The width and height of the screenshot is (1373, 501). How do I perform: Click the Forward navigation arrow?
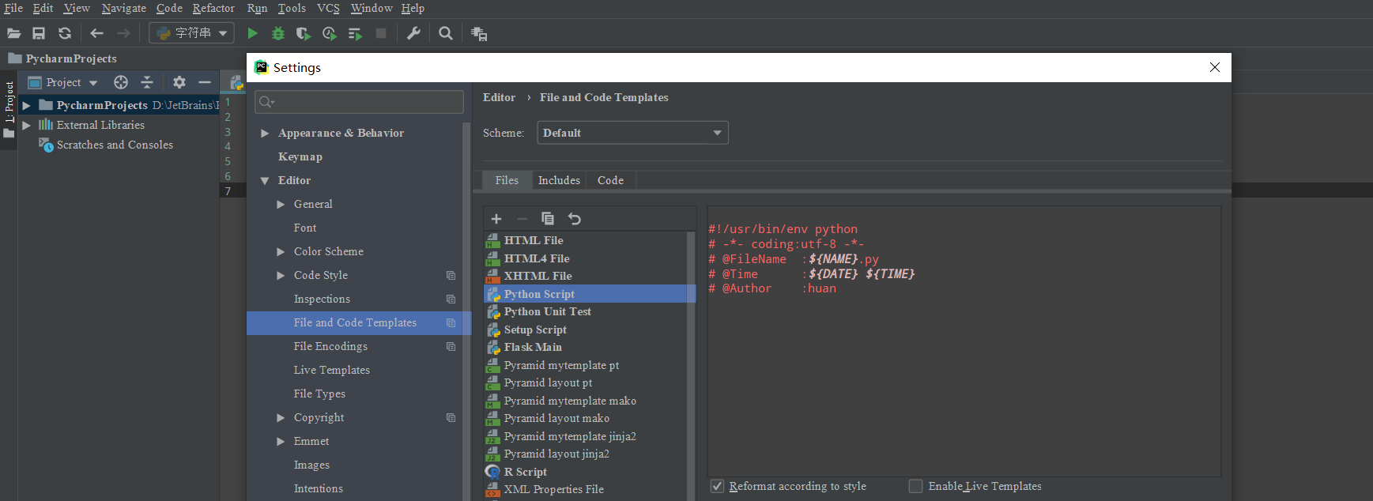coord(123,33)
